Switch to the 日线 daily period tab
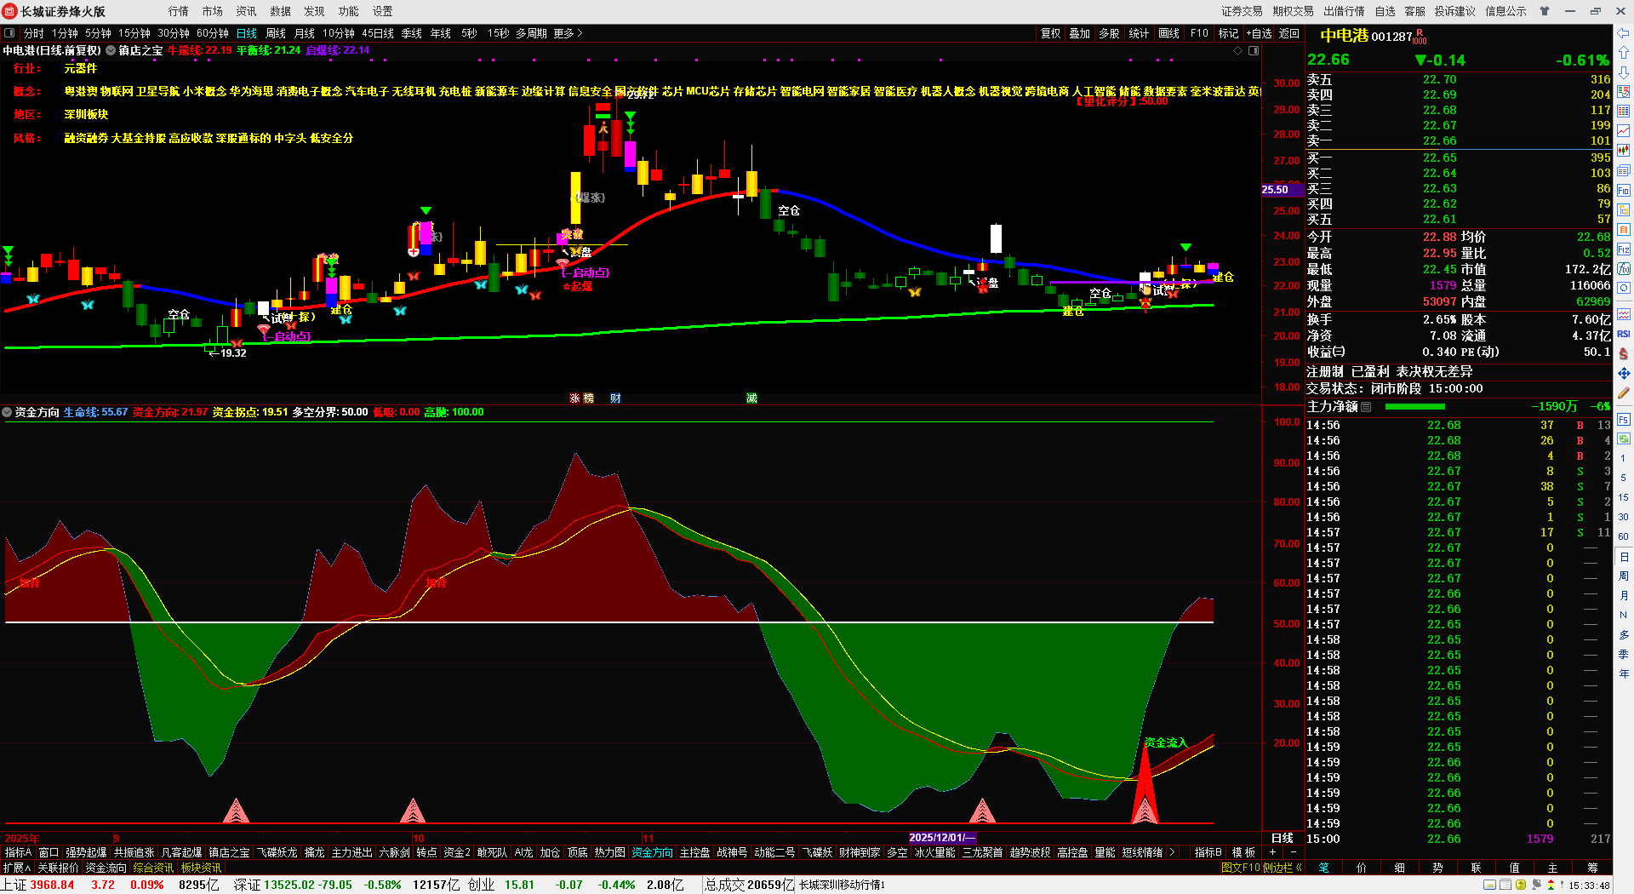 tap(246, 33)
